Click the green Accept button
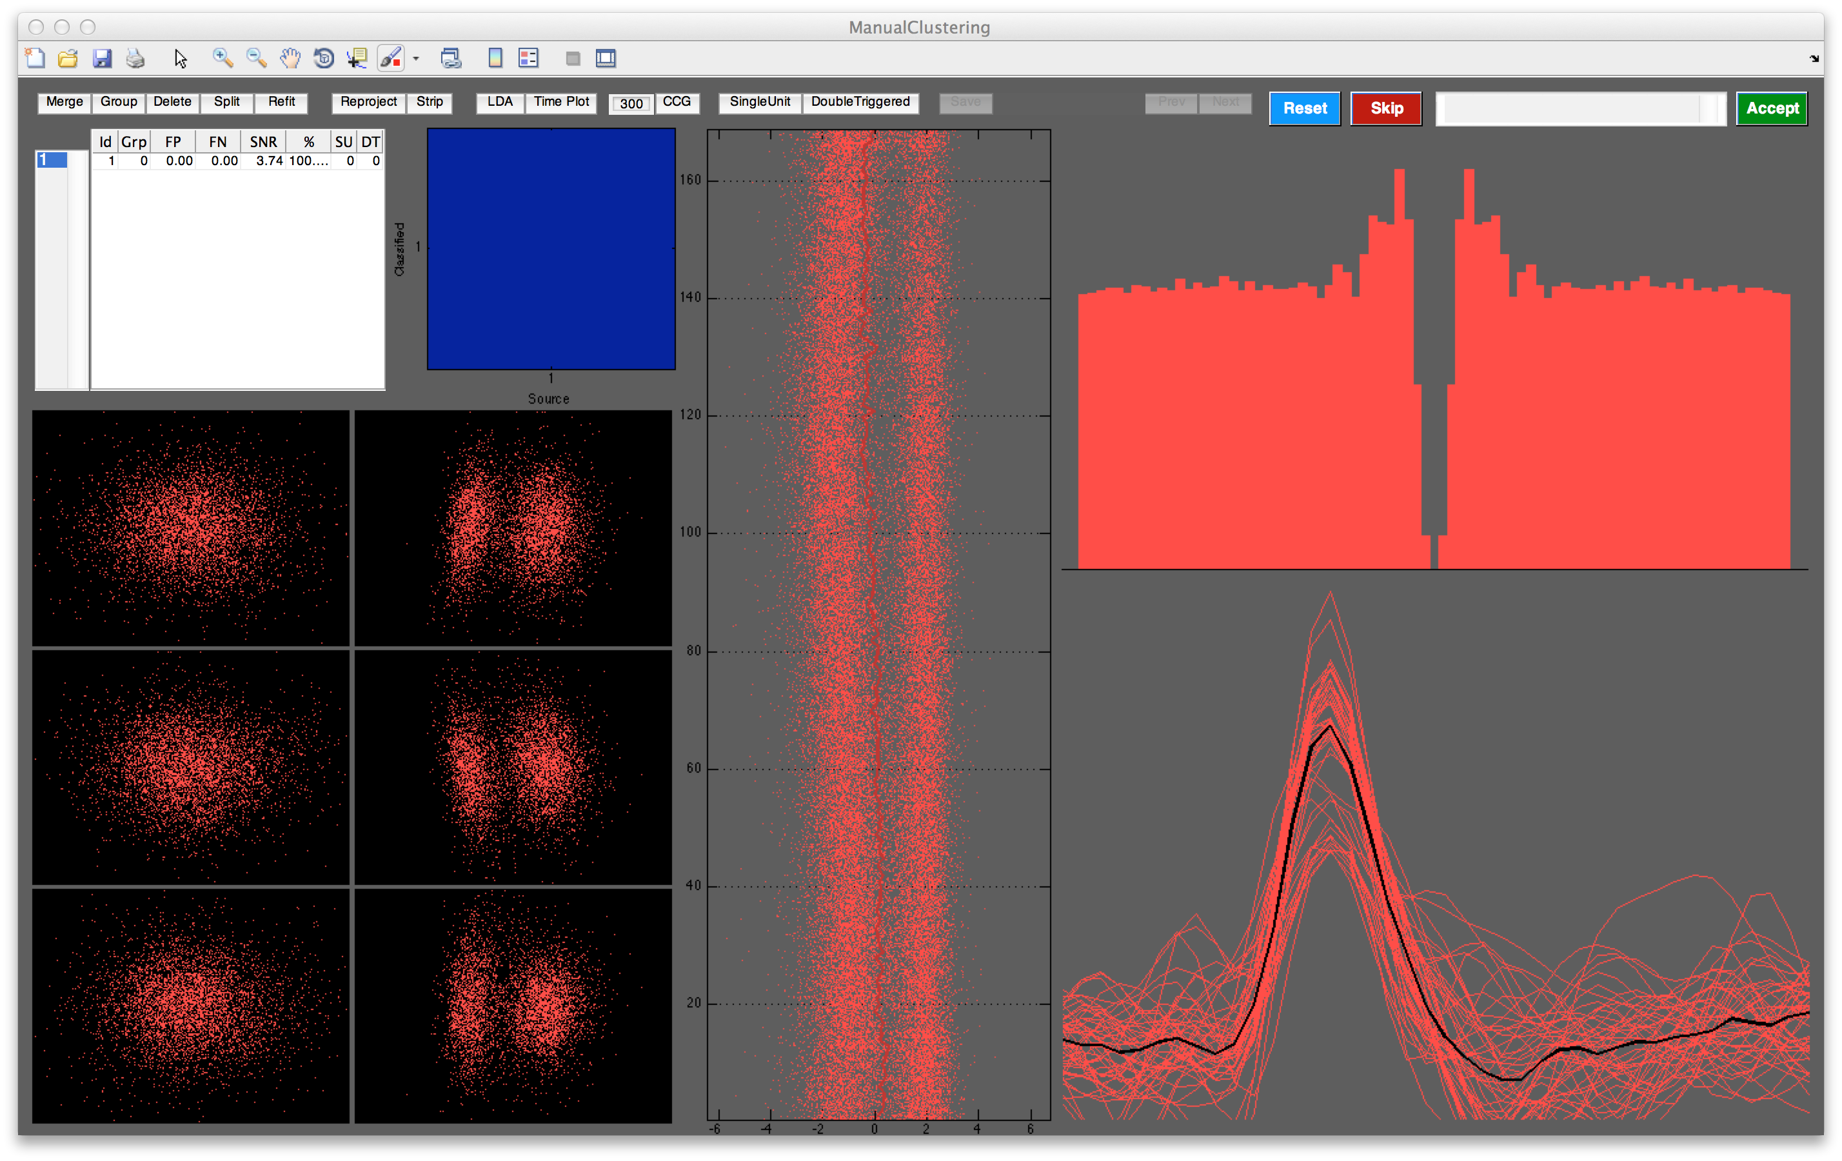Screen dimensions: 1842x1161 coord(1772,108)
